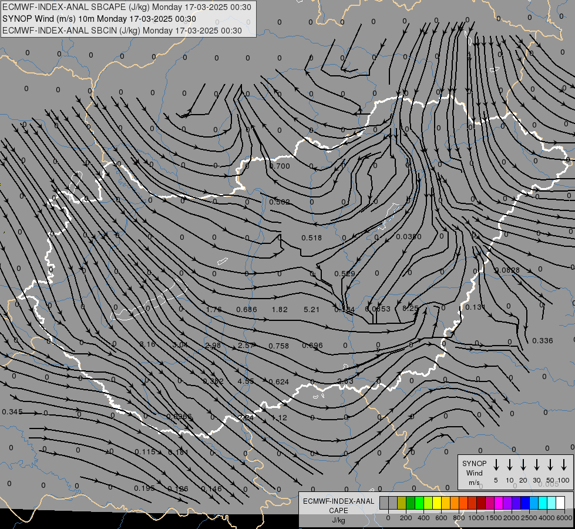Click the 0.336 value on the map

click(x=542, y=341)
